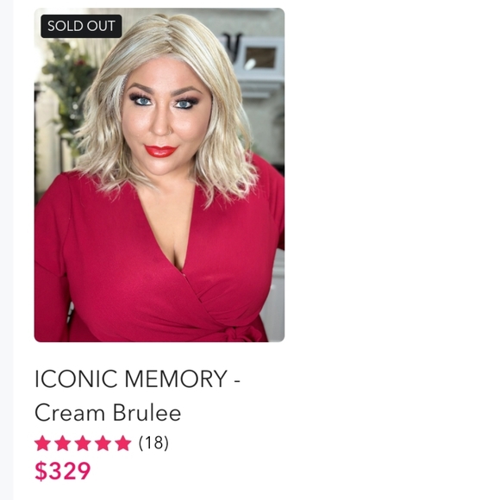Image resolution: width=500 pixels, height=500 pixels.
Task: Click the Cream Brulee color name text
Action: coord(108,413)
